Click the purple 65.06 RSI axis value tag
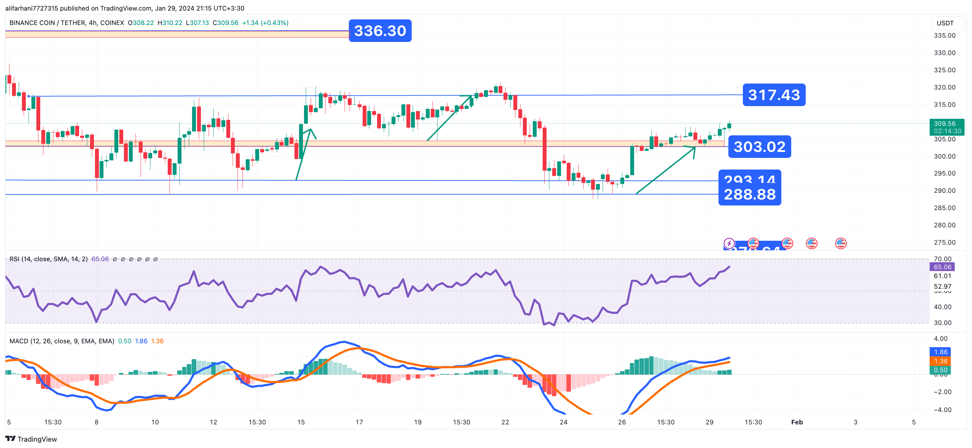 (942, 267)
